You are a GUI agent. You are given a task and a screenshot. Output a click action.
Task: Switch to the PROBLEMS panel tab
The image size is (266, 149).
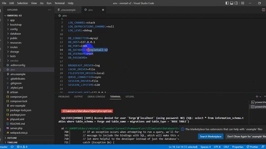[x=64, y=96]
